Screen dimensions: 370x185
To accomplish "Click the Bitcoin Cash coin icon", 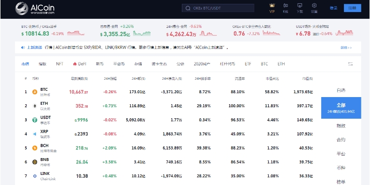I will click(x=35, y=148).
